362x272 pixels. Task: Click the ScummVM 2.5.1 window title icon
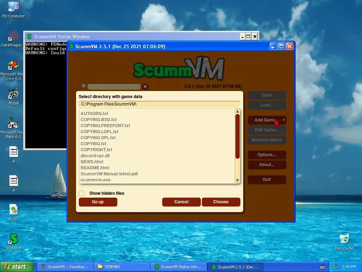(71, 46)
